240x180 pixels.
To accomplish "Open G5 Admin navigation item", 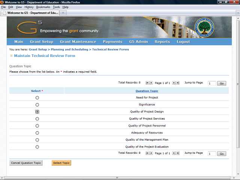I will click(x=138, y=42).
